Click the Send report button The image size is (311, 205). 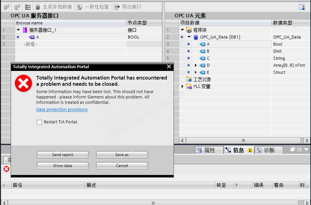(63, 155)
